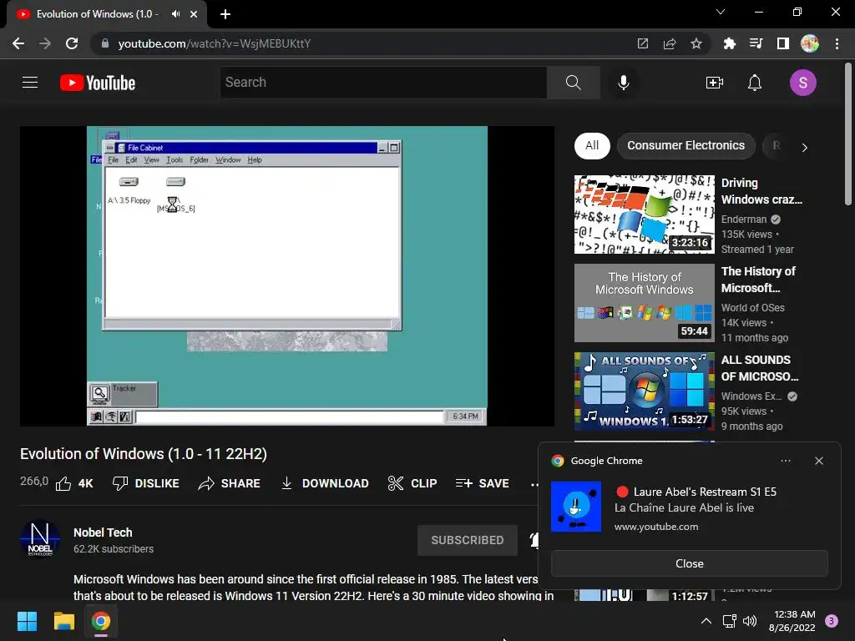Select the Consumer Electronics chip
Image resolution: width=855 pixels, height=641 pixels.
point(686,145)
